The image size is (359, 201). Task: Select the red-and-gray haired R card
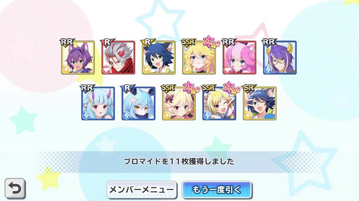(118, 57)
